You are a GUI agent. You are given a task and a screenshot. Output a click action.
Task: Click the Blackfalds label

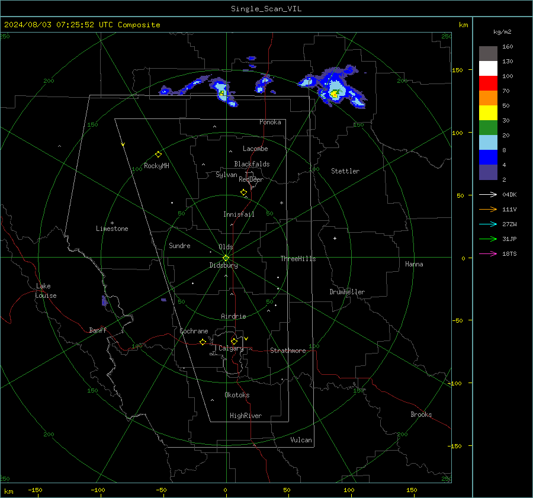(252, 164)
